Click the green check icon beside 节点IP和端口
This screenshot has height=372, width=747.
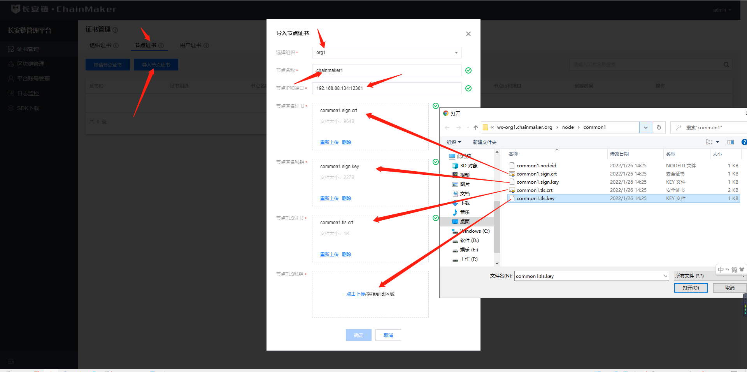pyautogui.click(x=468, y=88)
